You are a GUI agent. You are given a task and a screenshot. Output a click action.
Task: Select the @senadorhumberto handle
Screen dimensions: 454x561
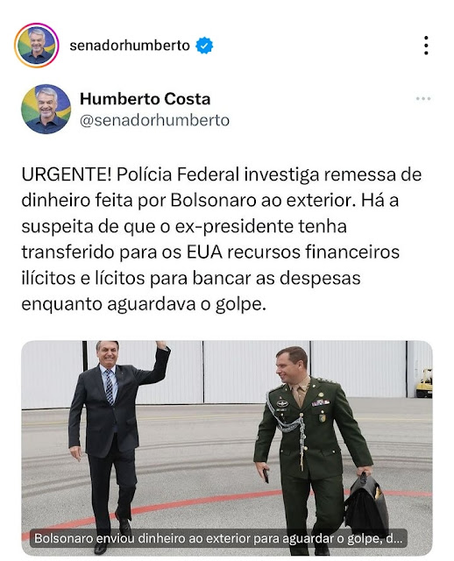click(x=154, y=121)
